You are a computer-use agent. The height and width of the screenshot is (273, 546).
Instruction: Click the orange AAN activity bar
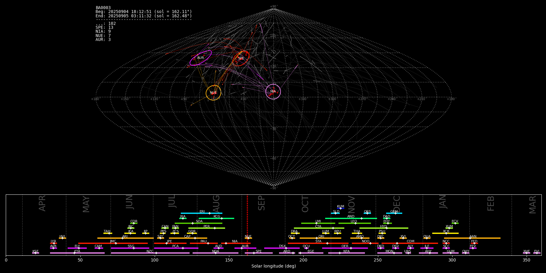pyautogui.click(x=485, y=238)
